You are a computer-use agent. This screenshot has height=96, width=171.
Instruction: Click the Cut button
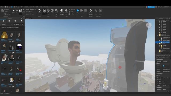6,12
